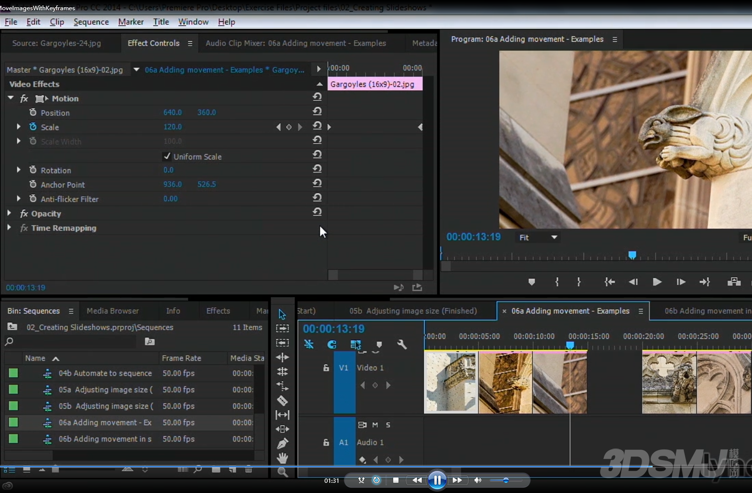
Task: Click Mark In brace in Program monitor
Action: click(557, 282)
